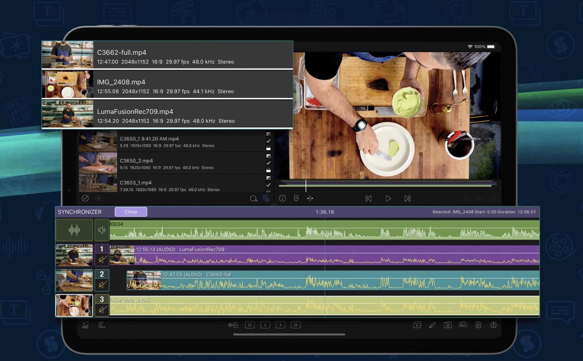This screenshot has width=583, height=361.
Task: Add clip with the plus-box icon
Action: 417,325
